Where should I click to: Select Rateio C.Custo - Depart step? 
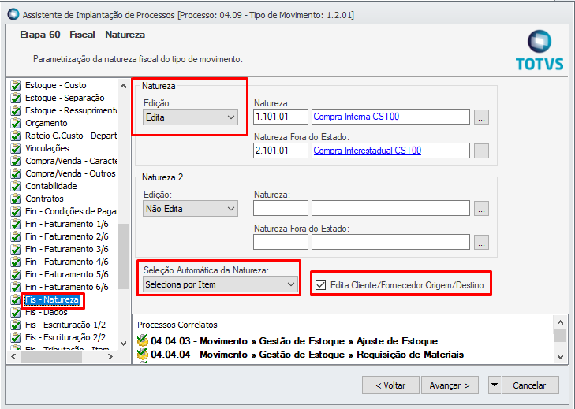coord(71,136)
